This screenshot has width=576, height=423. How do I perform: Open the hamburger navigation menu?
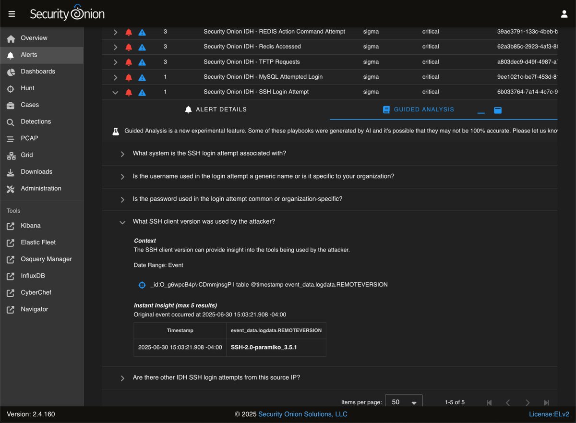(x=12, y=14)
